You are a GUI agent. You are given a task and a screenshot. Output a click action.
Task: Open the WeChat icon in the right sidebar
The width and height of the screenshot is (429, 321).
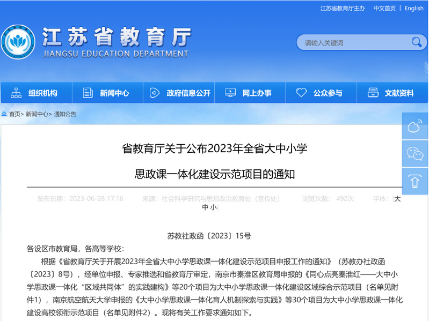pyautogui.click(x=415, y=154)
